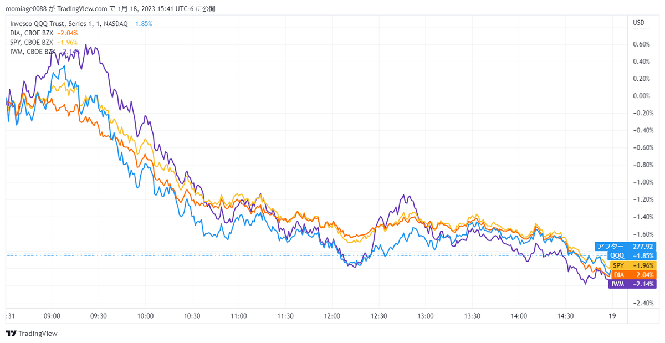This screenshot has height=343, width=665.
Task: Click the SPY -1.96% legend value
Action: [68, 43]
